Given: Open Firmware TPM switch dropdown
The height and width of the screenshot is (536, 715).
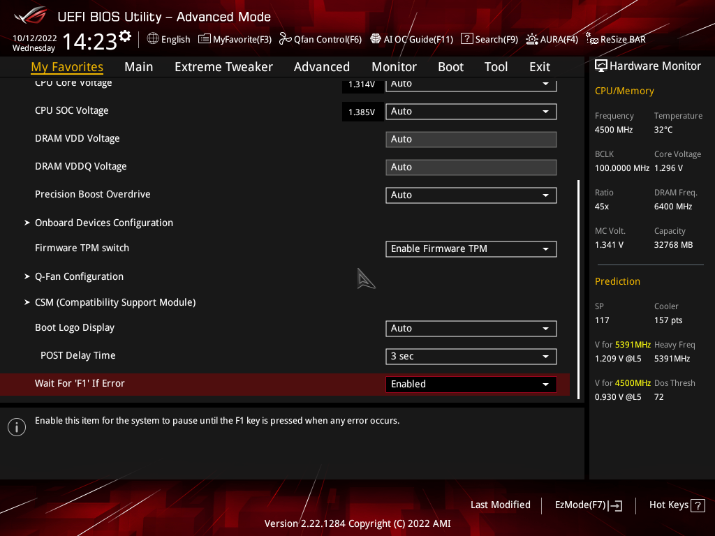Looking at the screenshot, I should (471, 249).
